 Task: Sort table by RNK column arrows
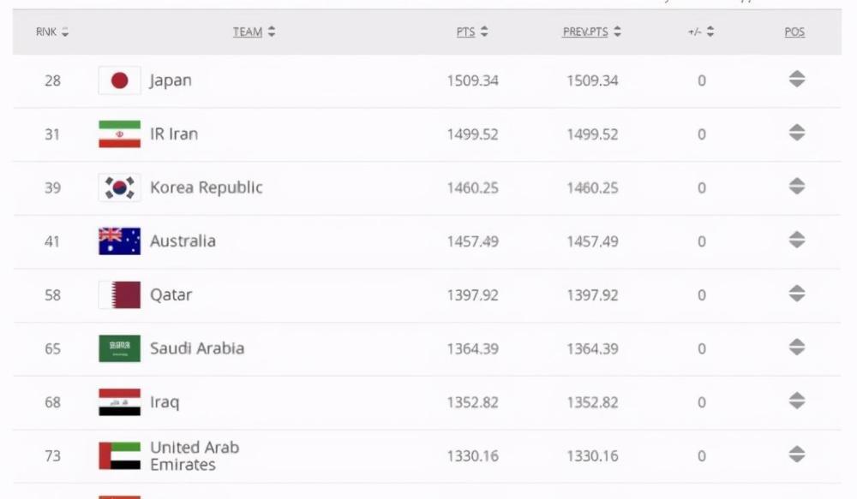65,32
